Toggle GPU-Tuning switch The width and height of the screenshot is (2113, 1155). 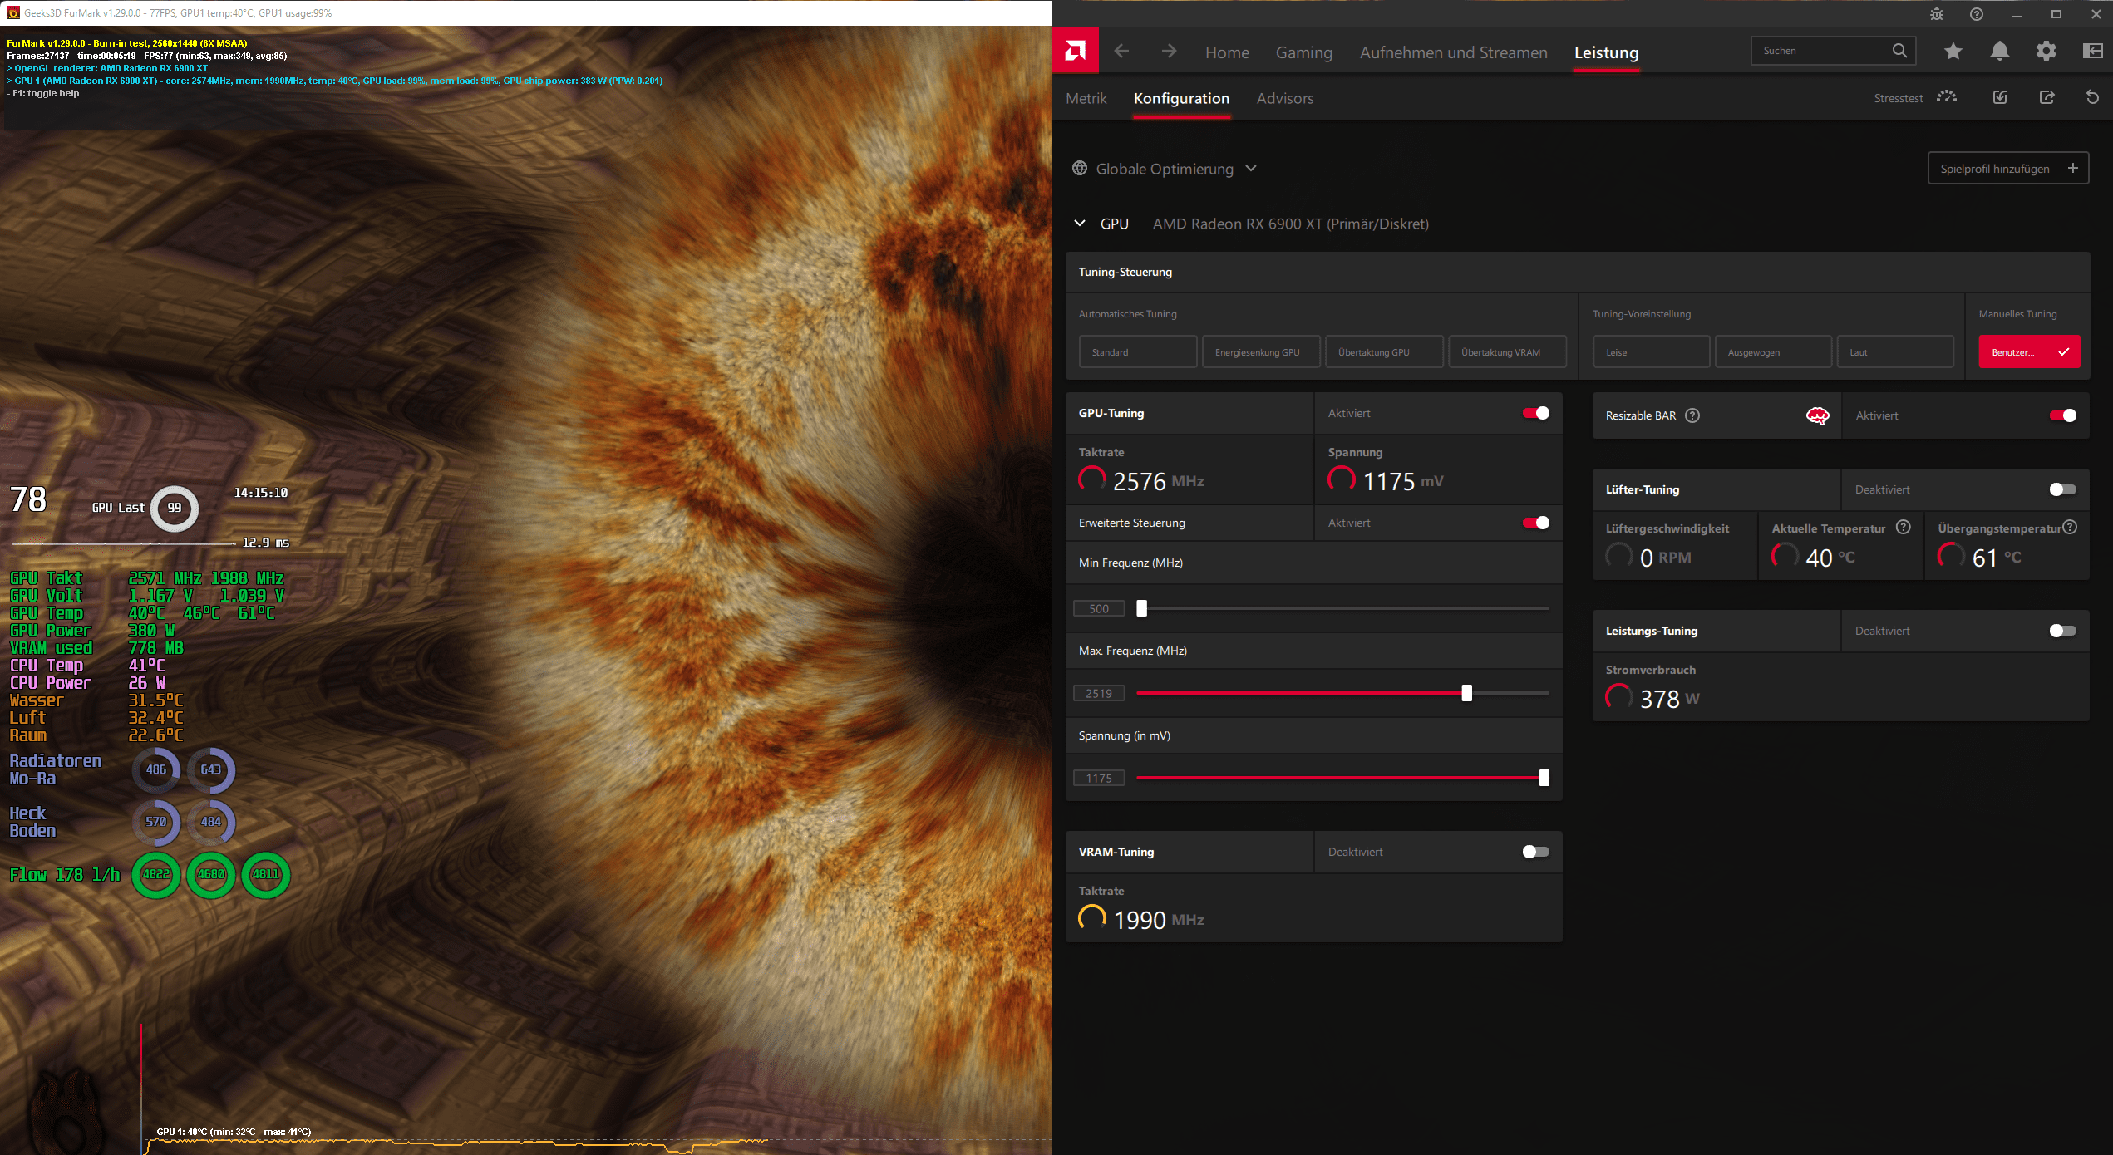1536,413
